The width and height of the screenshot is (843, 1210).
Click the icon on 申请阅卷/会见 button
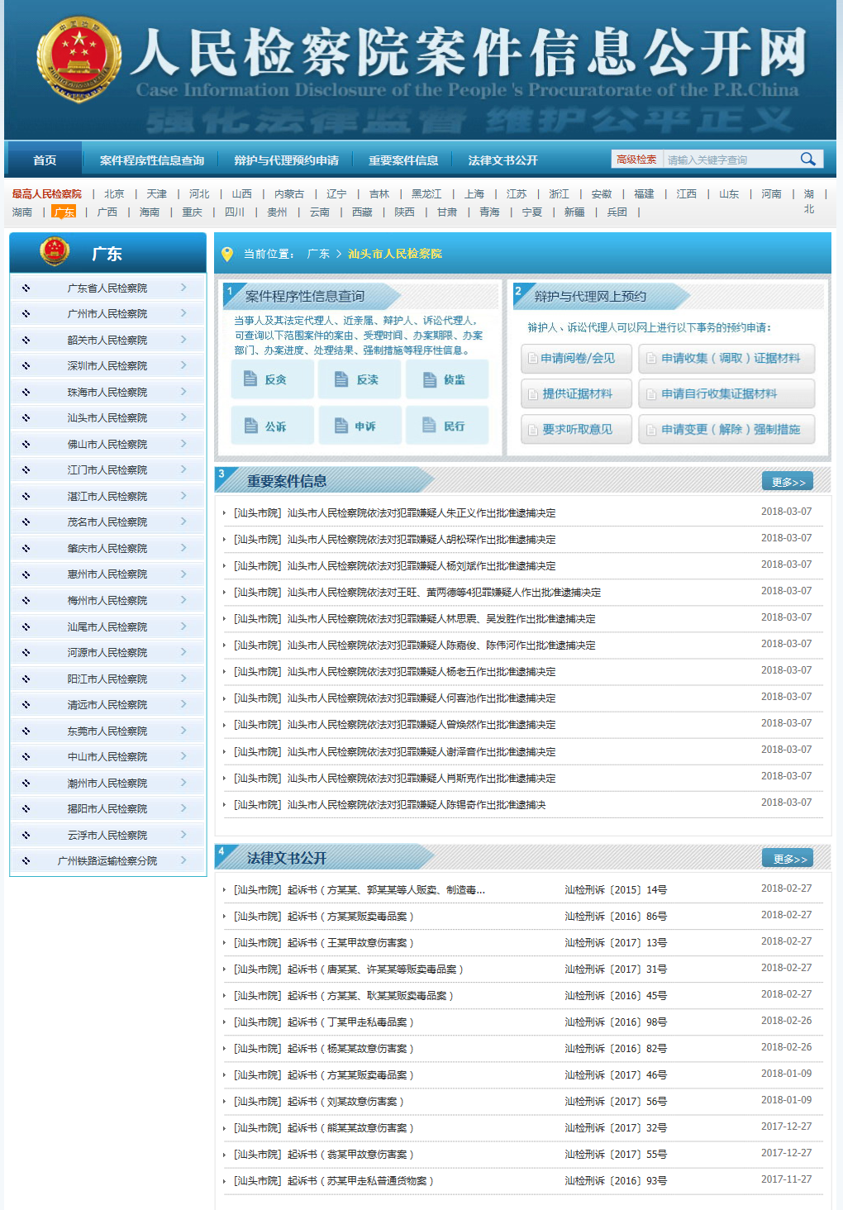click(532, 359)
